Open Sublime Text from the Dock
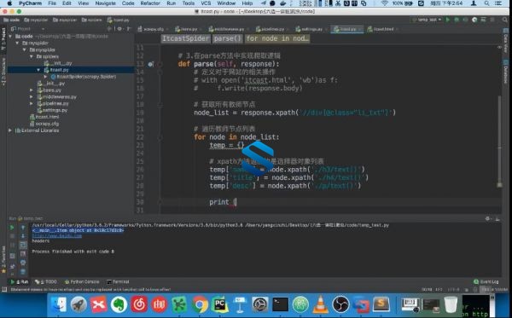This screenshot has height=318, width=512. [381, 305]
